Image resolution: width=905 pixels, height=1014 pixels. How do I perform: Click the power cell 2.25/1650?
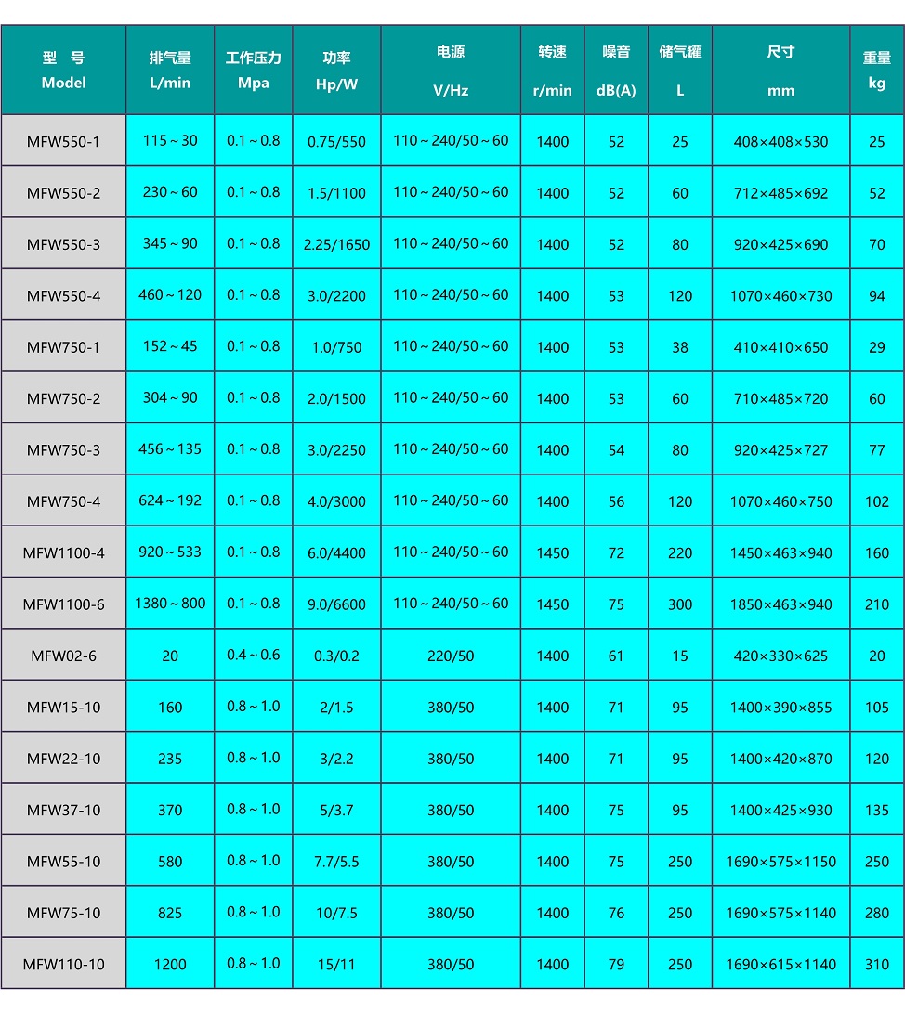(336, 244)
